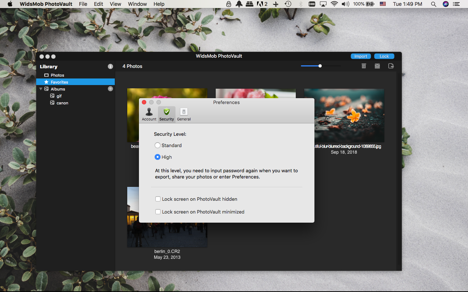
Task: Click the clock showing Tue 1:49 PM
Action: click(x=408, y=4)
